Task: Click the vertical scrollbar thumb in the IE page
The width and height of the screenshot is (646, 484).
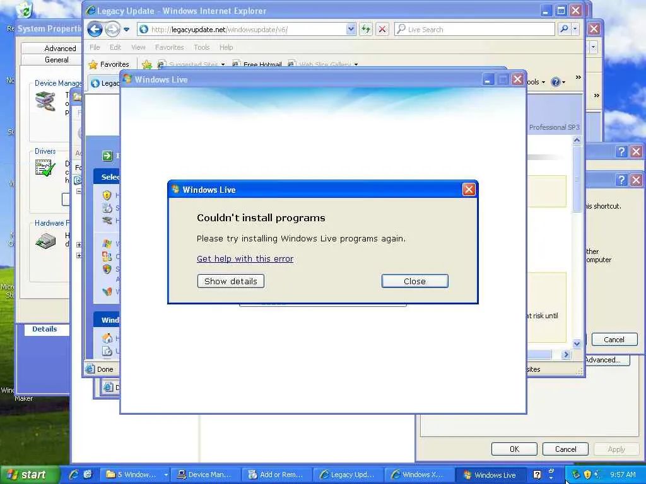Action: tap(577, 178)
